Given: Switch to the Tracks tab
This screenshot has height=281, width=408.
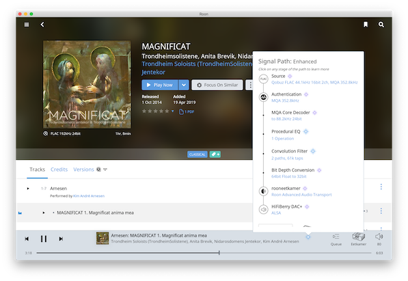Looking at the screenshot, I should click(37, 170).
